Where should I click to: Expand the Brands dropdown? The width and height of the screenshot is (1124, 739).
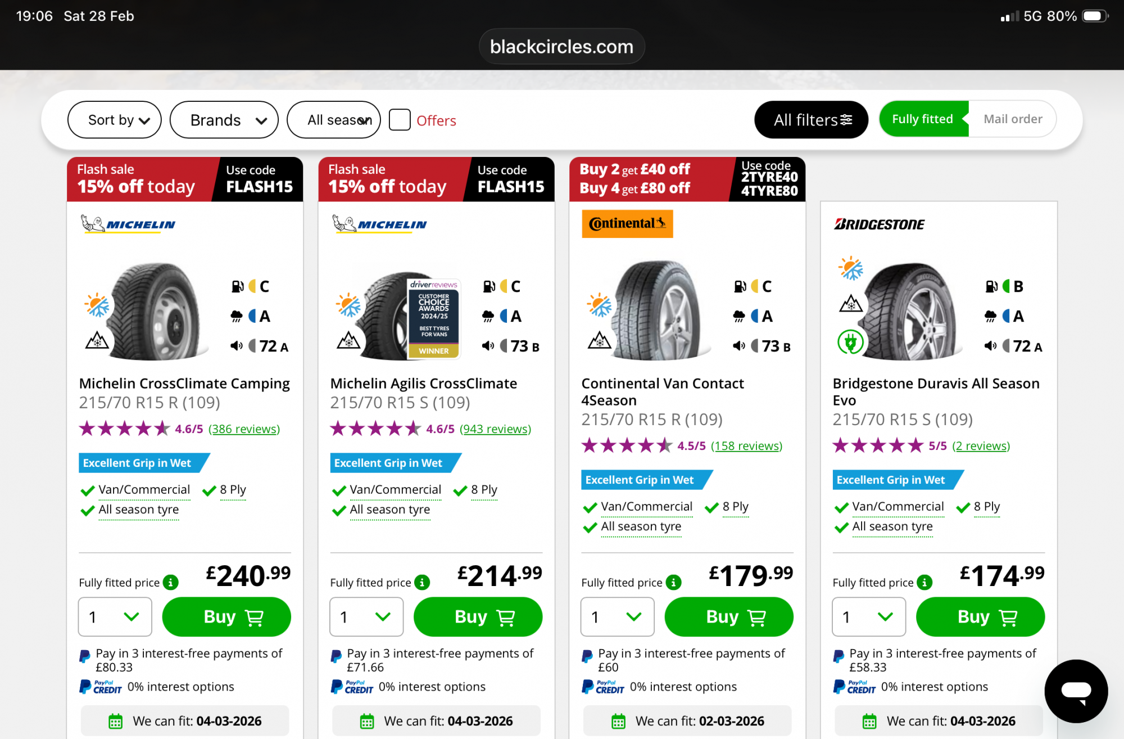(x=224, y=120)
